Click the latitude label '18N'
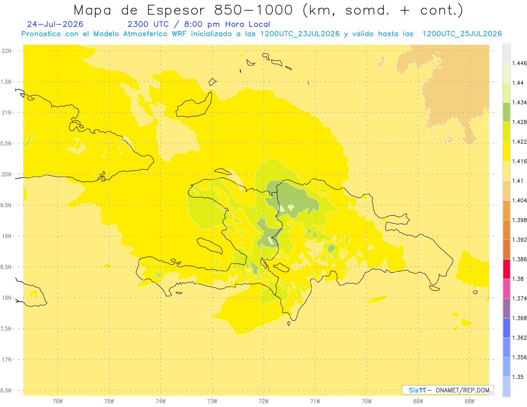 (7, 298)
